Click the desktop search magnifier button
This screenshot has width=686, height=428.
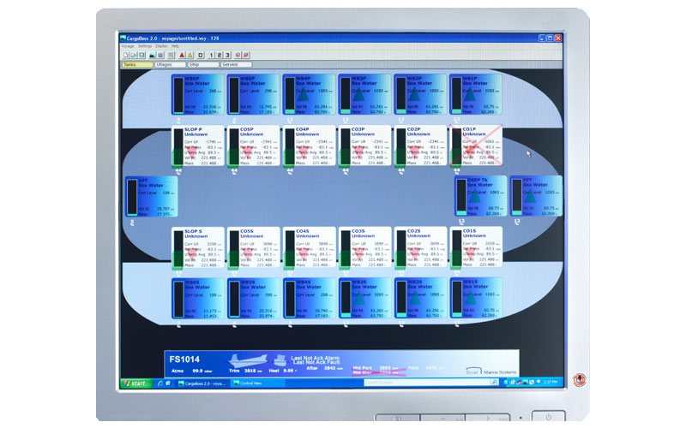(x=495, y=382)
